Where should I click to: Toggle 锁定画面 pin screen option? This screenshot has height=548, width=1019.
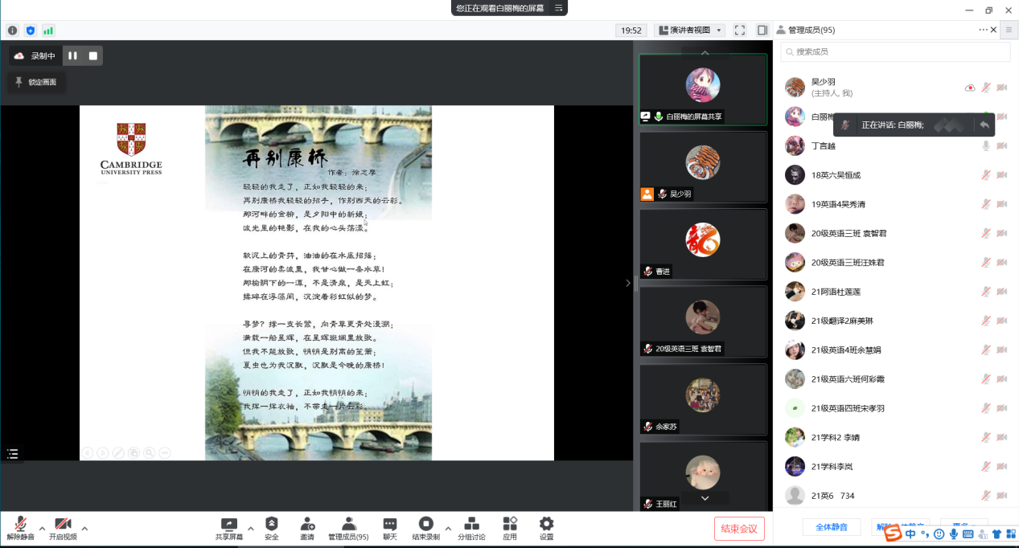36,82
